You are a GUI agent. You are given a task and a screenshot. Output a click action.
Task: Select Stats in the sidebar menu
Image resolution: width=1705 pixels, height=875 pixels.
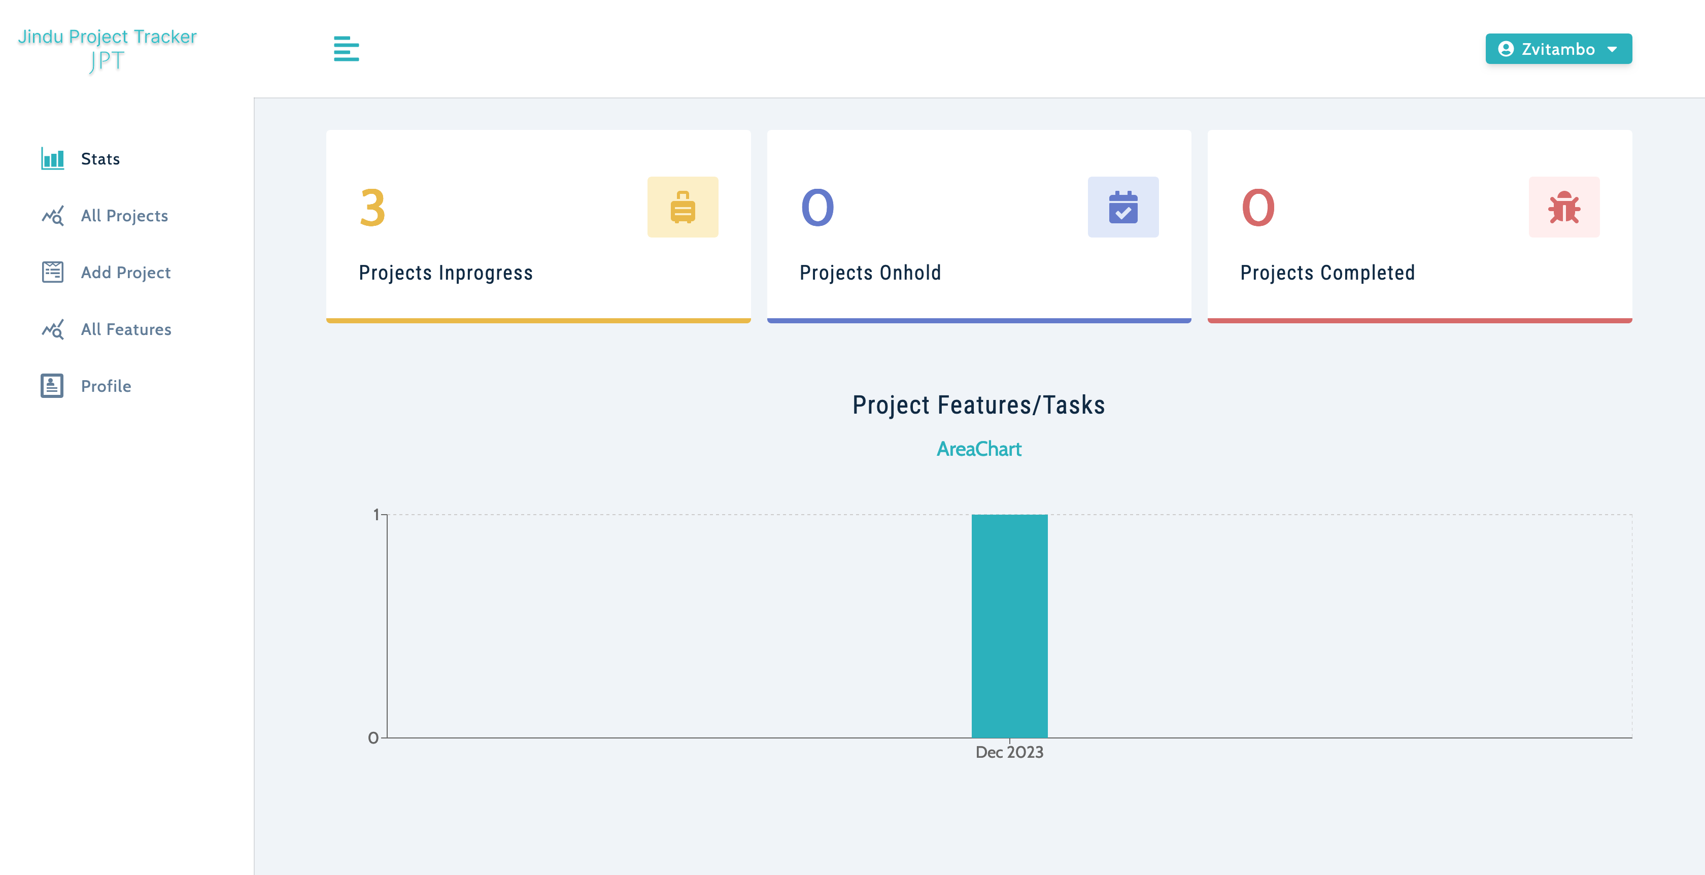coord(100,159)
